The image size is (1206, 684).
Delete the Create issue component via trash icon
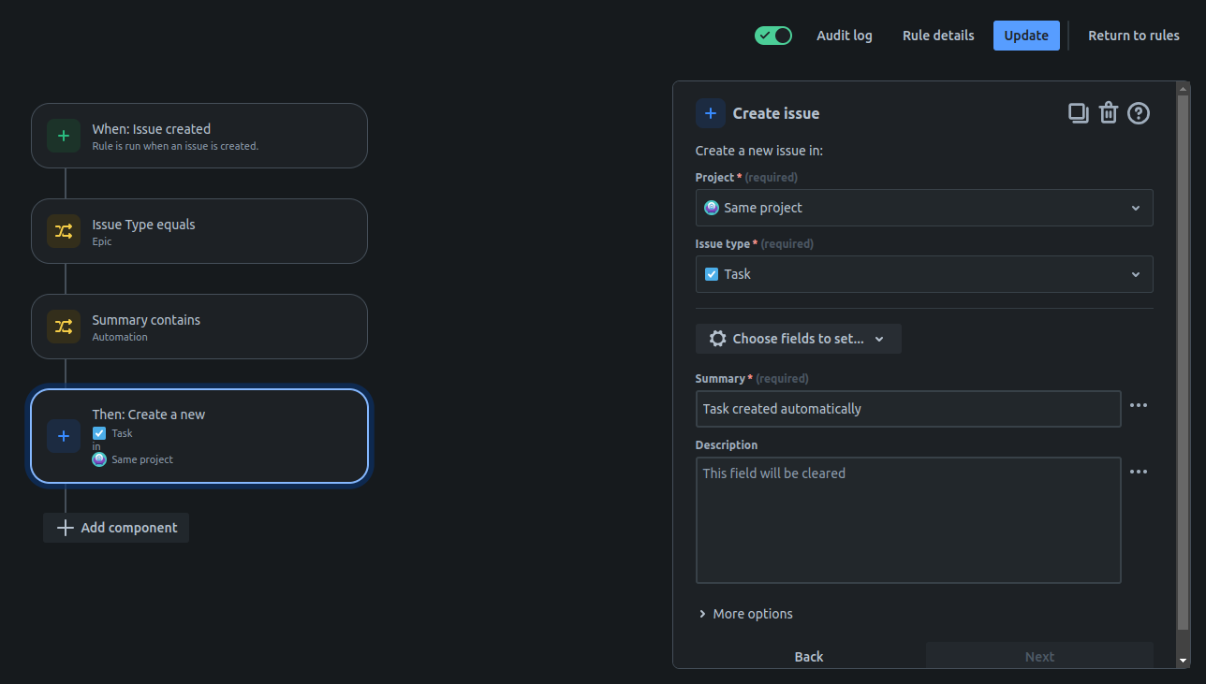(1109, 113)
